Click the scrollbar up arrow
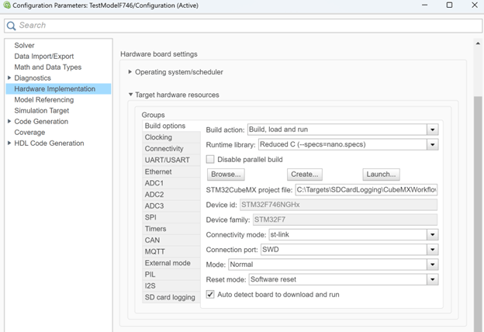484x332 pixels. [x=478, y=43]
